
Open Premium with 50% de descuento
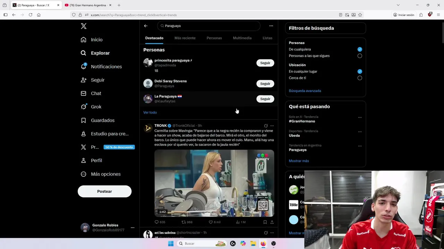point(108,147)
